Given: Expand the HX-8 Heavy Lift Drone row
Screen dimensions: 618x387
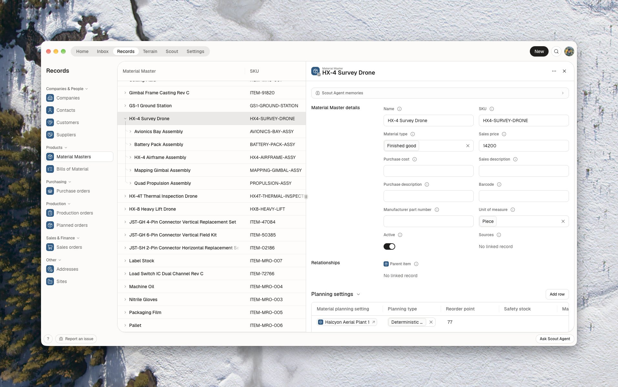Looking at the screenshot, I should point(125,209).
